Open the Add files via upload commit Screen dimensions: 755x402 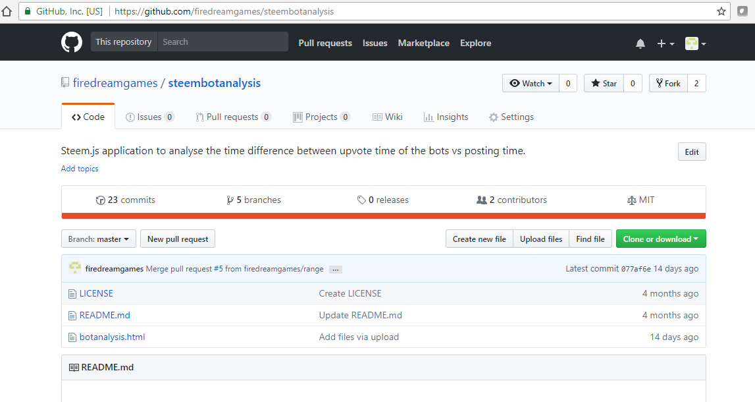click(359, 337)
